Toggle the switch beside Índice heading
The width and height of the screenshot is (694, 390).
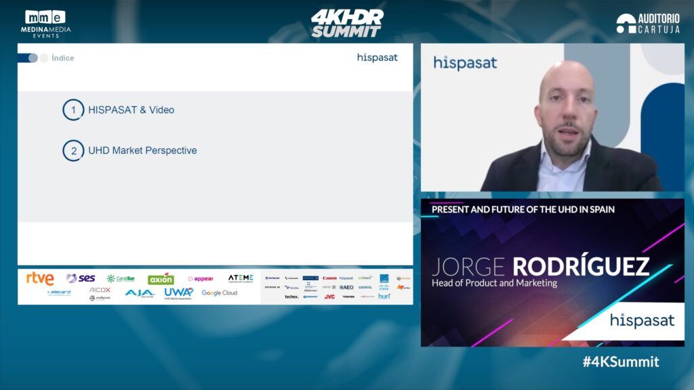coord(33,58)
